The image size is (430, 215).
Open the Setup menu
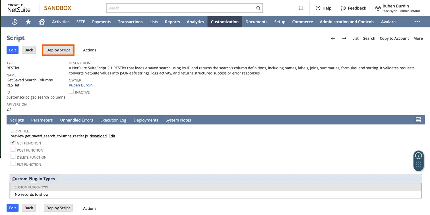pyautogui.click(x=280, y=22)
